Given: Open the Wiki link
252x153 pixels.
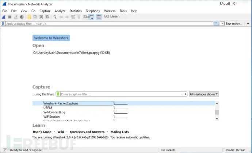Looking at the screenshot, I should pyautogui.click(x=61, y=132).
